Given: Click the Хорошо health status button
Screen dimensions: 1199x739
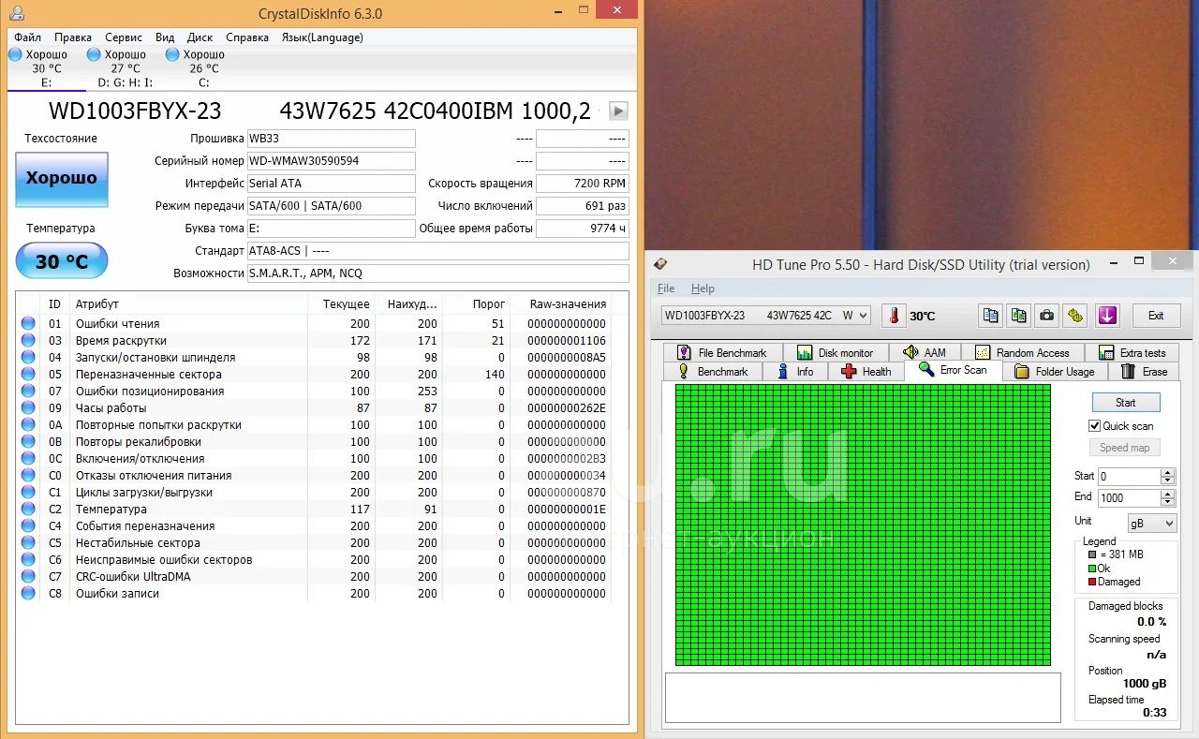Looking at the screenshot, I should coord(62,178).
